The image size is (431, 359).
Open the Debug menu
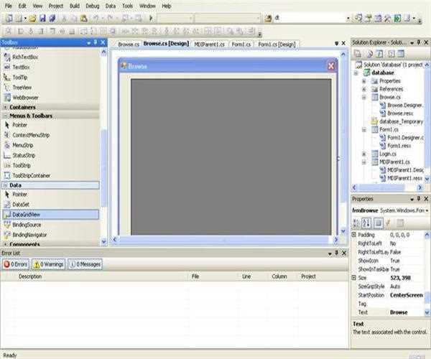point(93,6)
